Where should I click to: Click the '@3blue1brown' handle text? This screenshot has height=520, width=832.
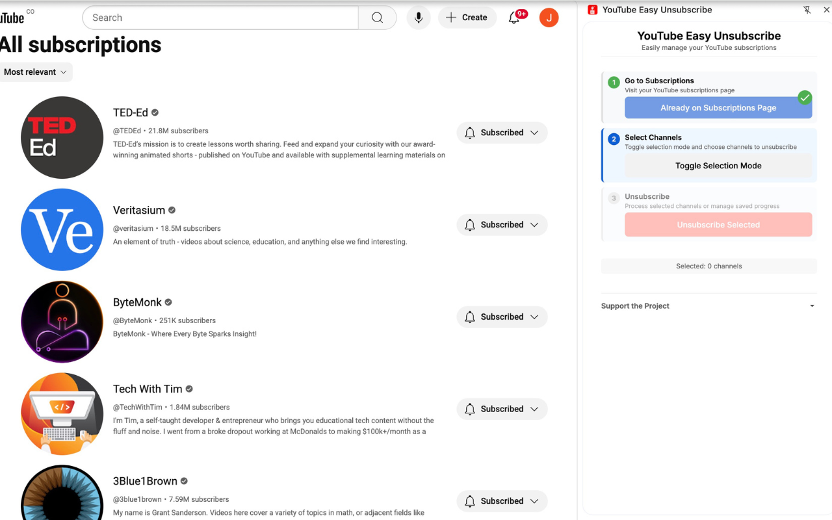[x=137, y=499]
